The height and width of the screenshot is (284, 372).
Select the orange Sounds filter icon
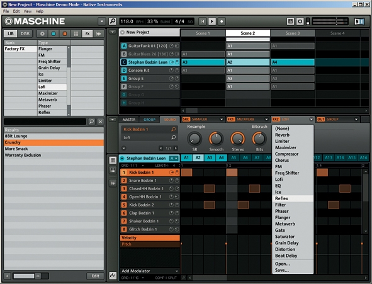pos(65,34)
